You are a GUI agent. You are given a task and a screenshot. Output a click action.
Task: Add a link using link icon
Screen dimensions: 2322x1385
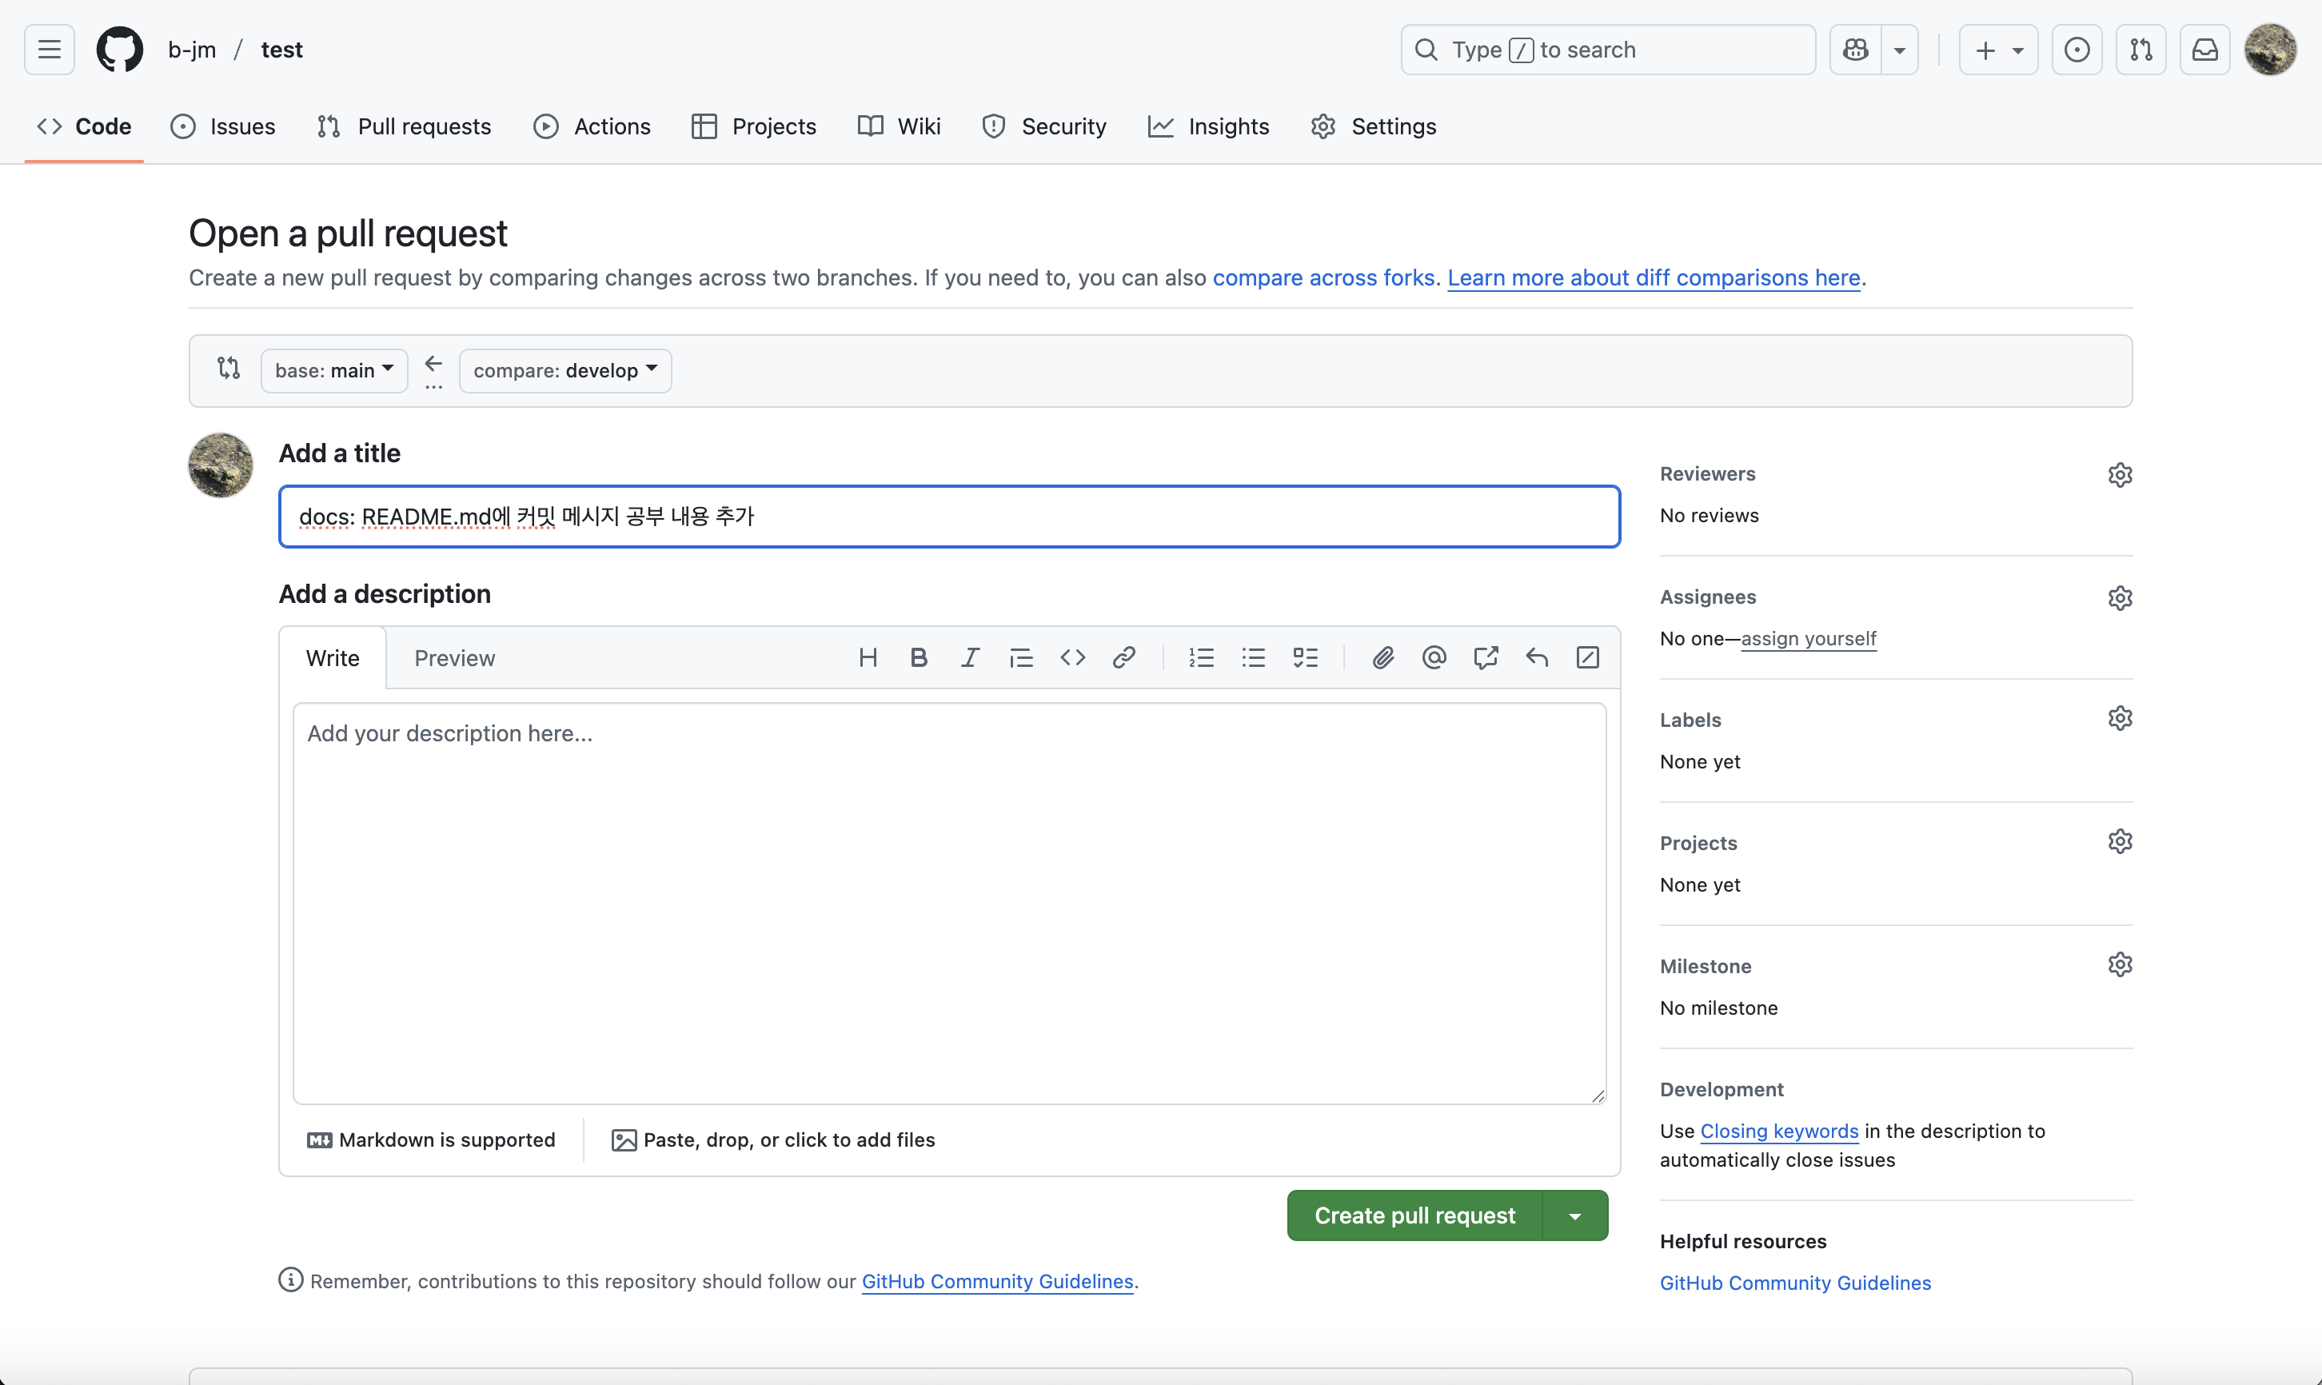[1124, 658]
